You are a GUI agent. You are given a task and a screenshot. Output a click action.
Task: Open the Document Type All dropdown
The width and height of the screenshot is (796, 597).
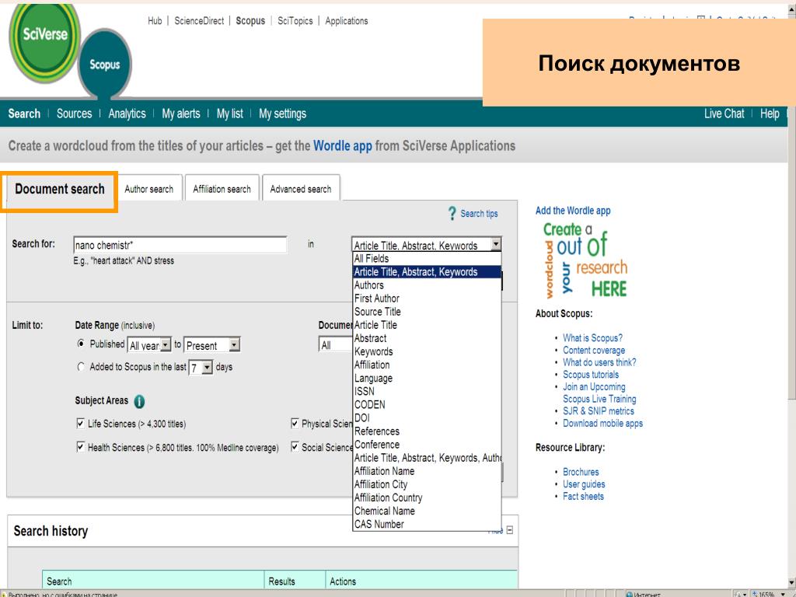point(336,345)
